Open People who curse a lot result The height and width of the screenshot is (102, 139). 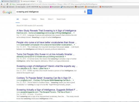[47, 42]
